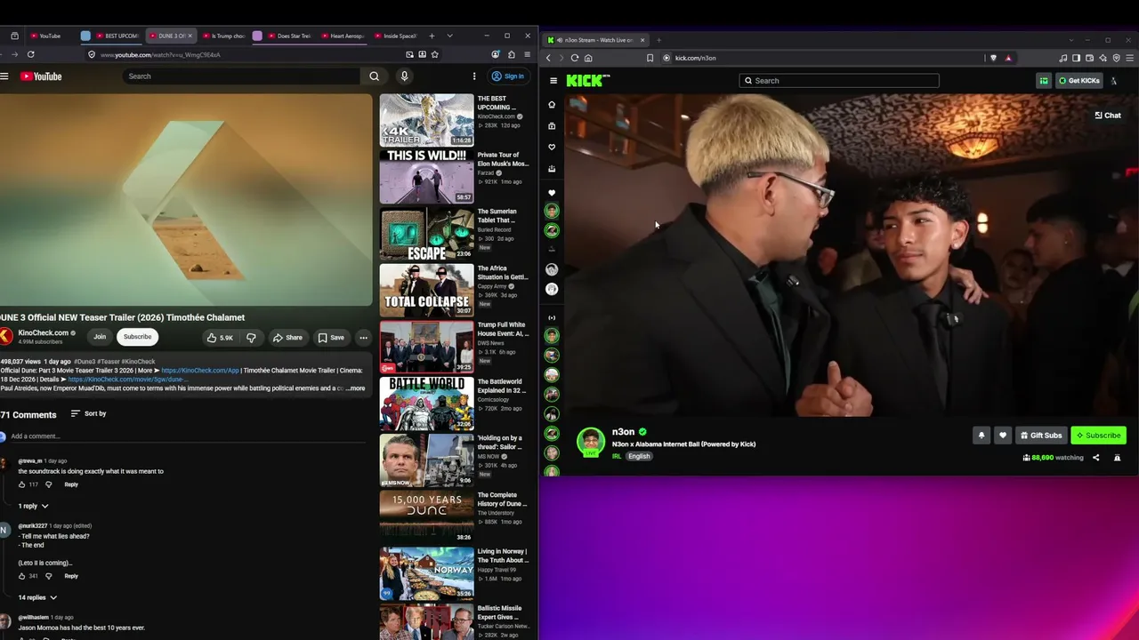
Task: Open the Kick leaderboard green icon button
Action: [x=1044, y=81]
